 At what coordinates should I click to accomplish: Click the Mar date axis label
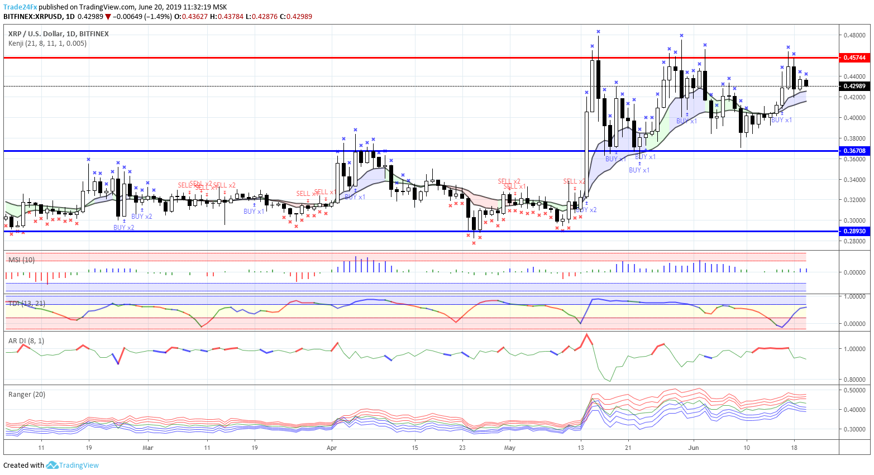pos(148,448)
